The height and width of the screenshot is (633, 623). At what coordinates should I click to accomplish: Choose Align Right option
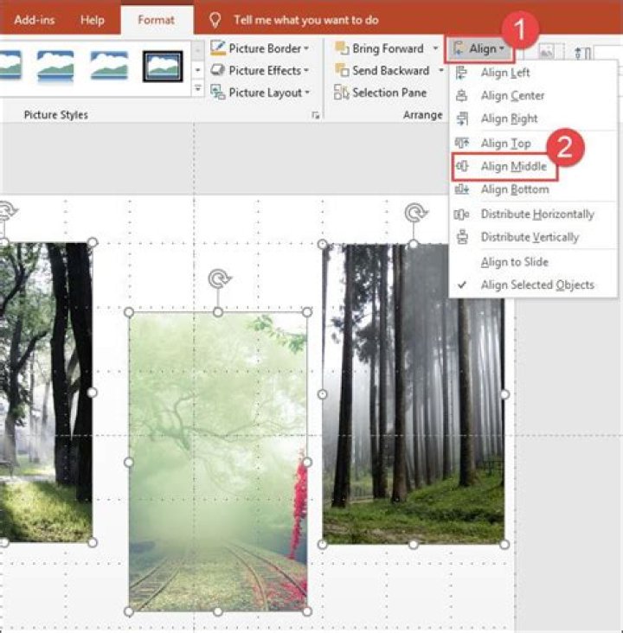[509, 118]
